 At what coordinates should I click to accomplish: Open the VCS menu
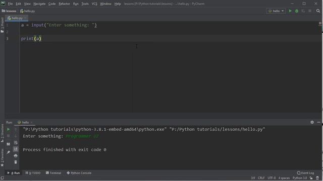tap(94, 4)
